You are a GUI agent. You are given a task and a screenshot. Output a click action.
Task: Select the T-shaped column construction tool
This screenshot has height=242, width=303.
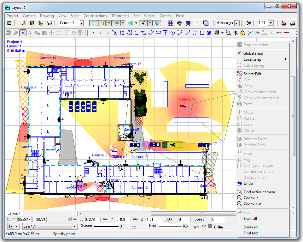195,33
